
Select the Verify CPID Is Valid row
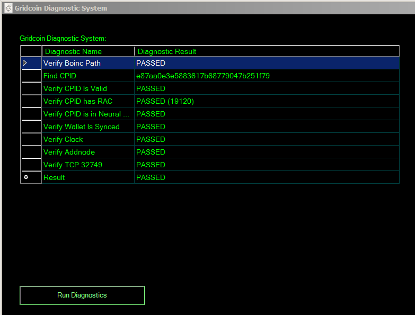[87, 88]
